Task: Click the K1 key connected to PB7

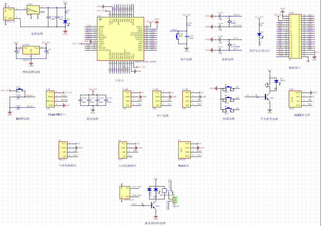Action: click(x=228, y=89)
